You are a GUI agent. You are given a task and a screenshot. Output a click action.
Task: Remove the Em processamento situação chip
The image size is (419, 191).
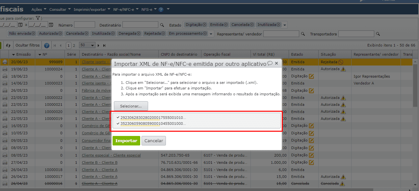(x=205, y=33)
